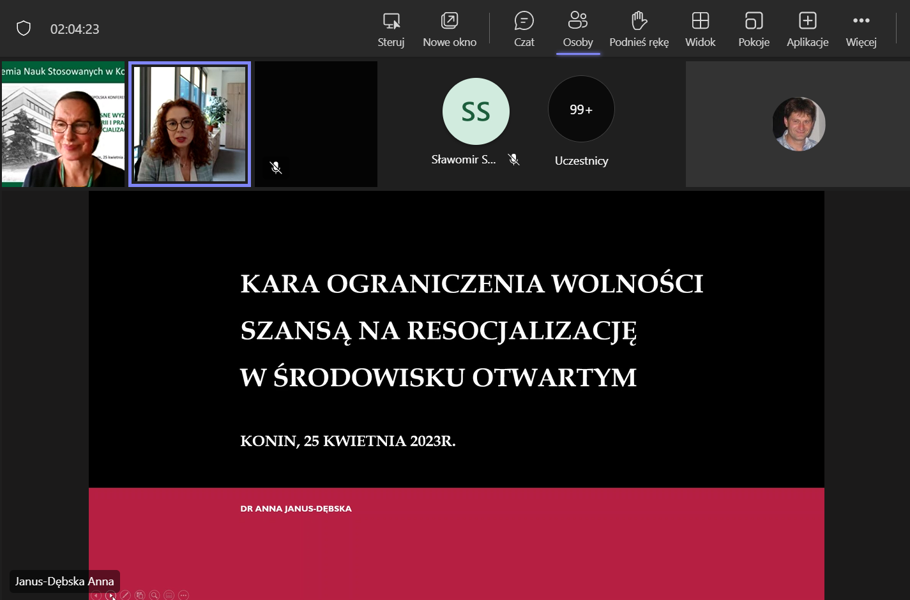Open Aplikacje add apps menu
This screenshot has height=600, width=910.
(x=807, y=29)
